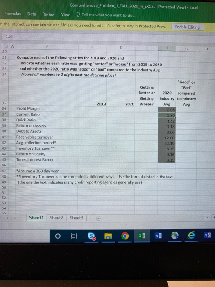Image resolution: width=215 pixels, height=287 pixels.
Task: Click the Assume a 360 day year note
Action: point(38,171)
